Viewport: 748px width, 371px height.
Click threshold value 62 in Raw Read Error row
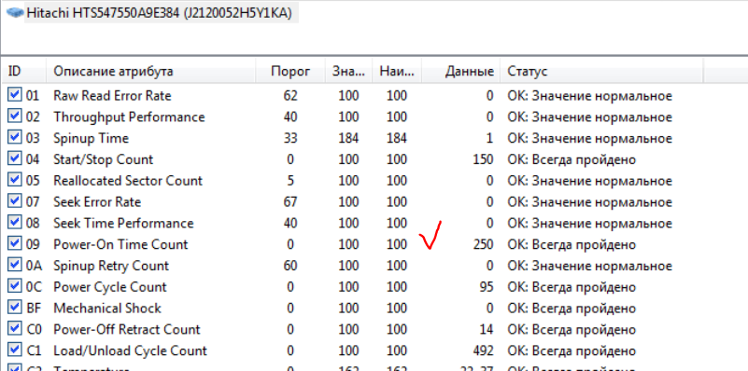point(290,96)
